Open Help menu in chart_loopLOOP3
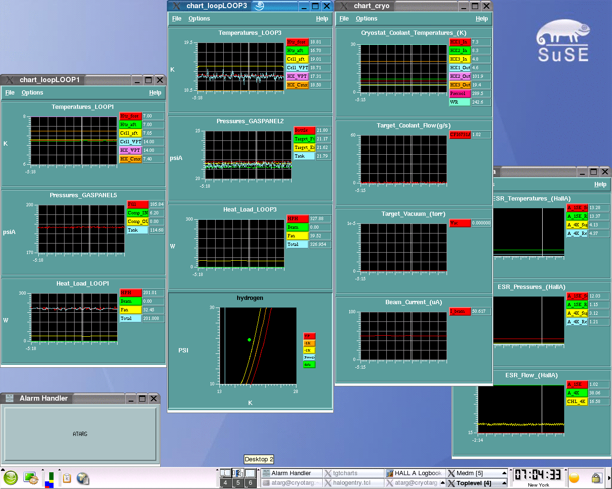 pyautogui.click(x=322, y=19)
